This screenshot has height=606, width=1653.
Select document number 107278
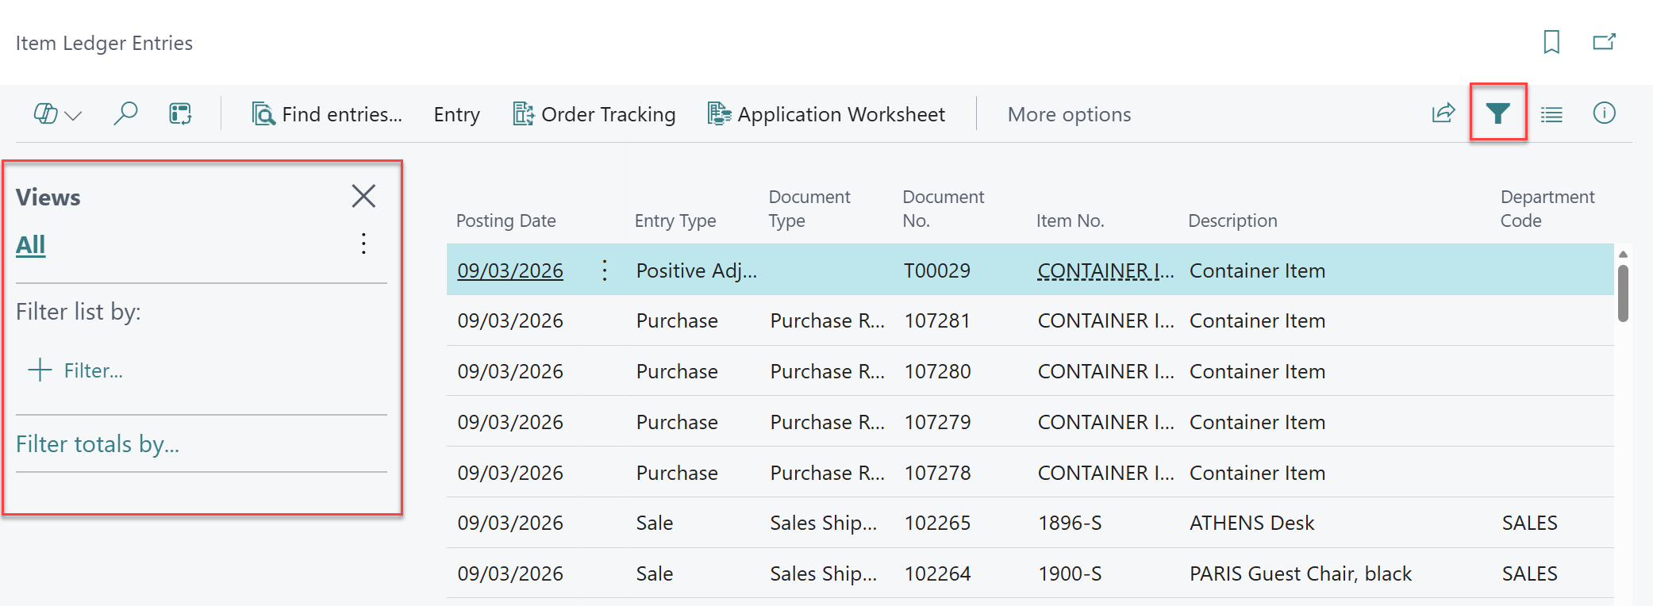(x=937, y=473)
